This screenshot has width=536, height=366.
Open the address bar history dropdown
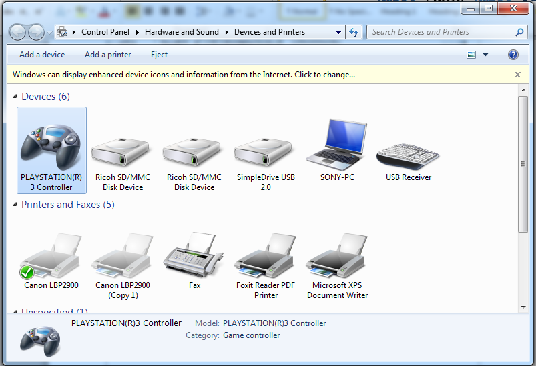(x=338, y=33)
